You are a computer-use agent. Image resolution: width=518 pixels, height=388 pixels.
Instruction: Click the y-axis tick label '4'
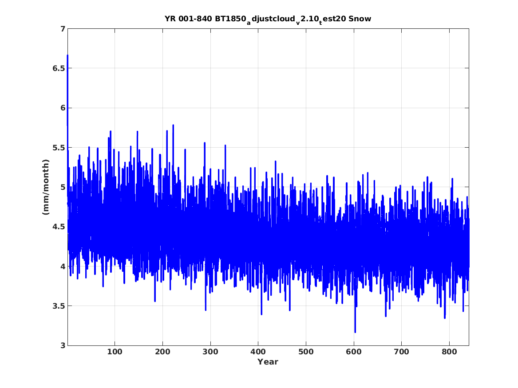pos(63,267)
